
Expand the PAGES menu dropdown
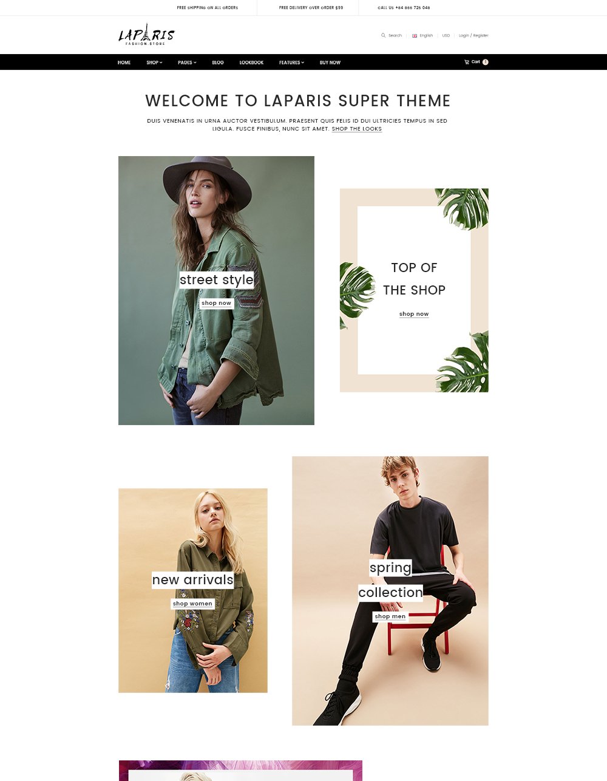click(x=187, y=63)
